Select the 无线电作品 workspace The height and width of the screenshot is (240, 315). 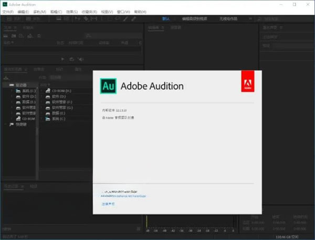tap(227, 18)
